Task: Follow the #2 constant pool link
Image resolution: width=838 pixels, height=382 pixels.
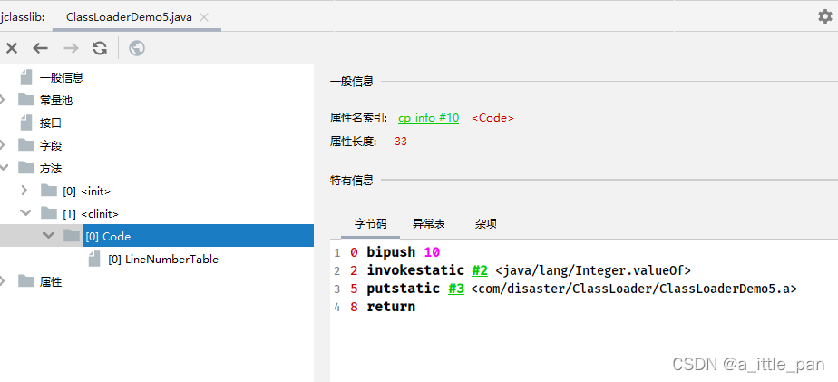Action: pyautogui.click(x=480, y=270)
